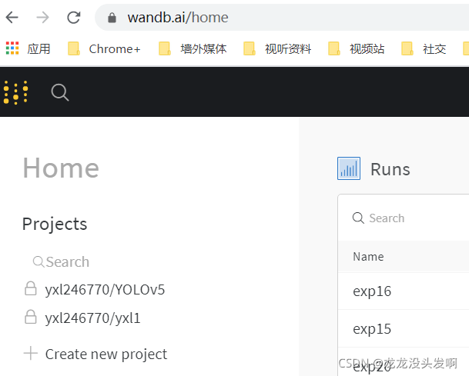Click the Name column header

[x=368, y=257]
